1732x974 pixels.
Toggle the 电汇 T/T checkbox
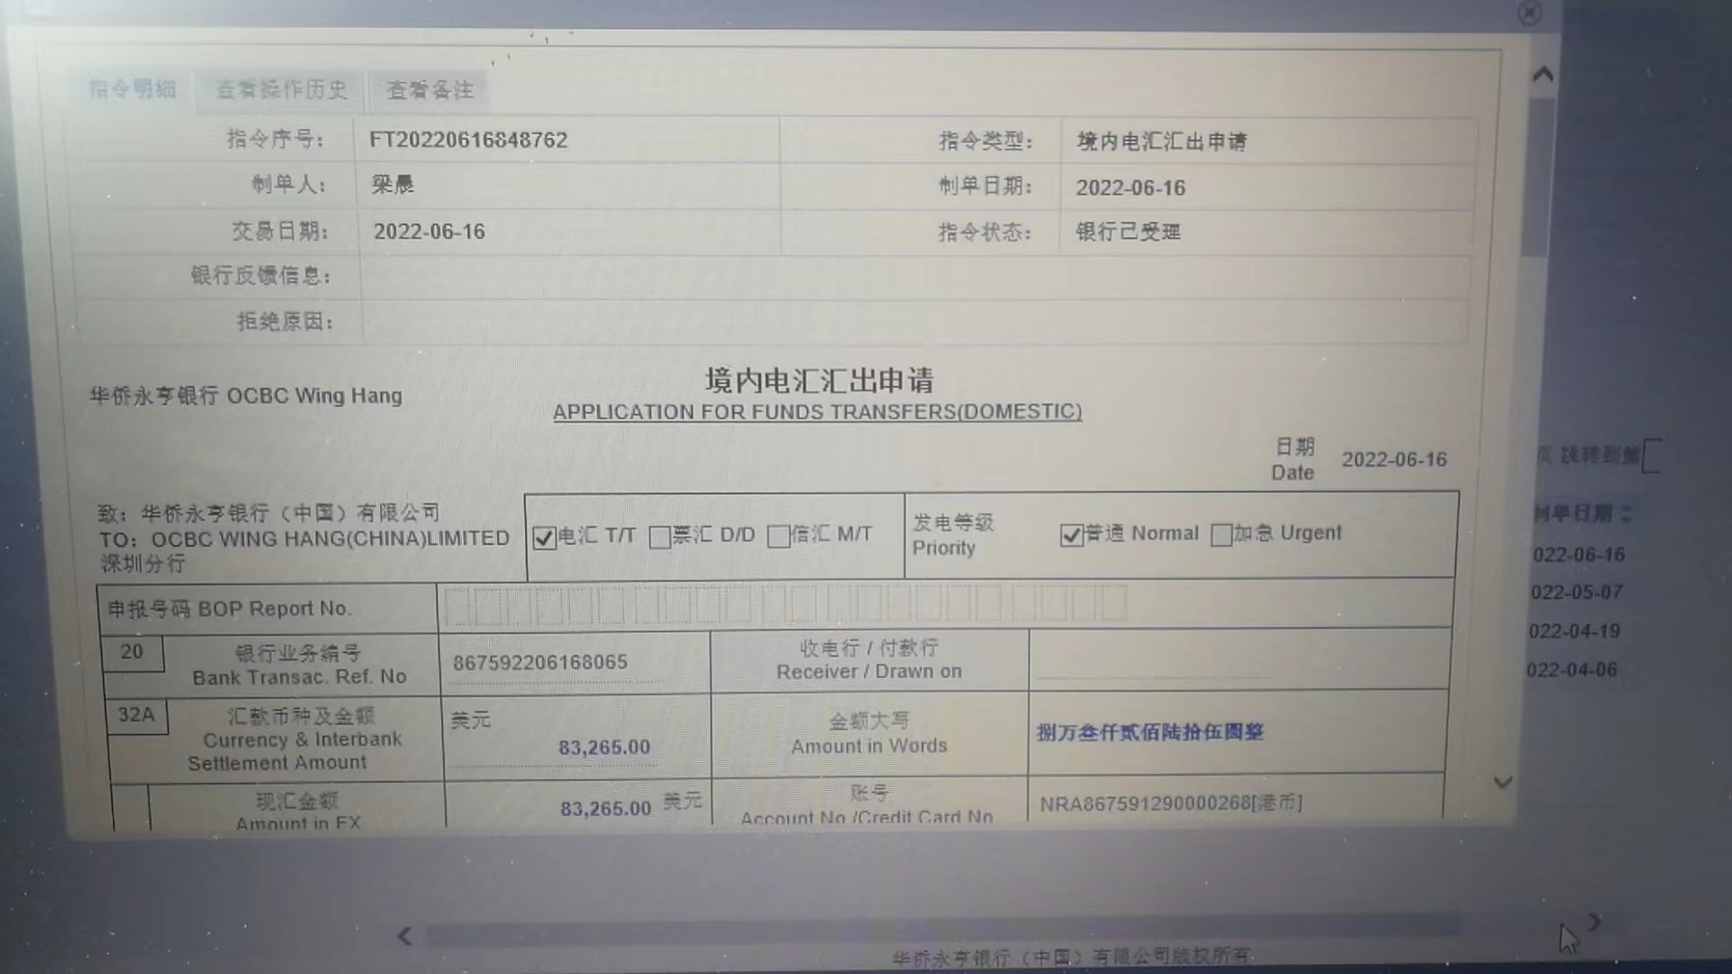click(x=544, y=538)
